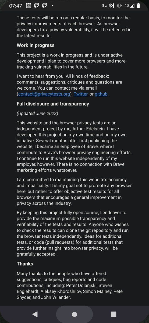Screen dimensions: 149x323
Task: Tap the second Twitch notification icon
Action: (x=45, y=5)
